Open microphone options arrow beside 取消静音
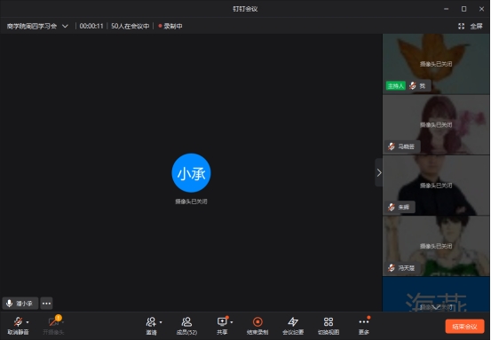Screen dimensions: 491x340 pos(28,322)
